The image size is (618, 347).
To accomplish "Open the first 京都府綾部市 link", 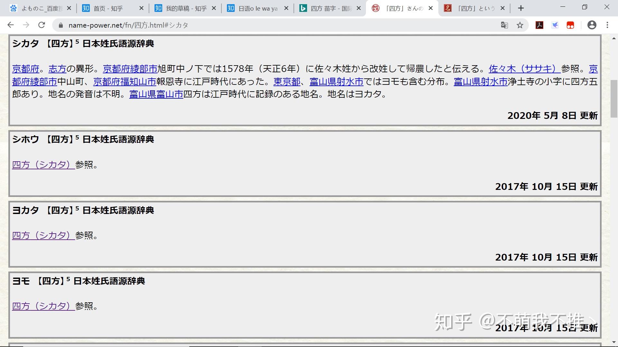I will tap(130, 69).
